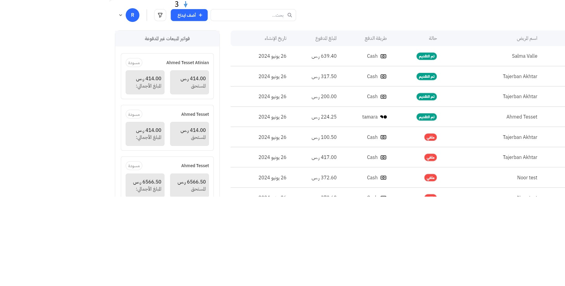The height and width of the screenshot is (286, 565).
Task: Type in the بحث search field
Action: [249, 15]
